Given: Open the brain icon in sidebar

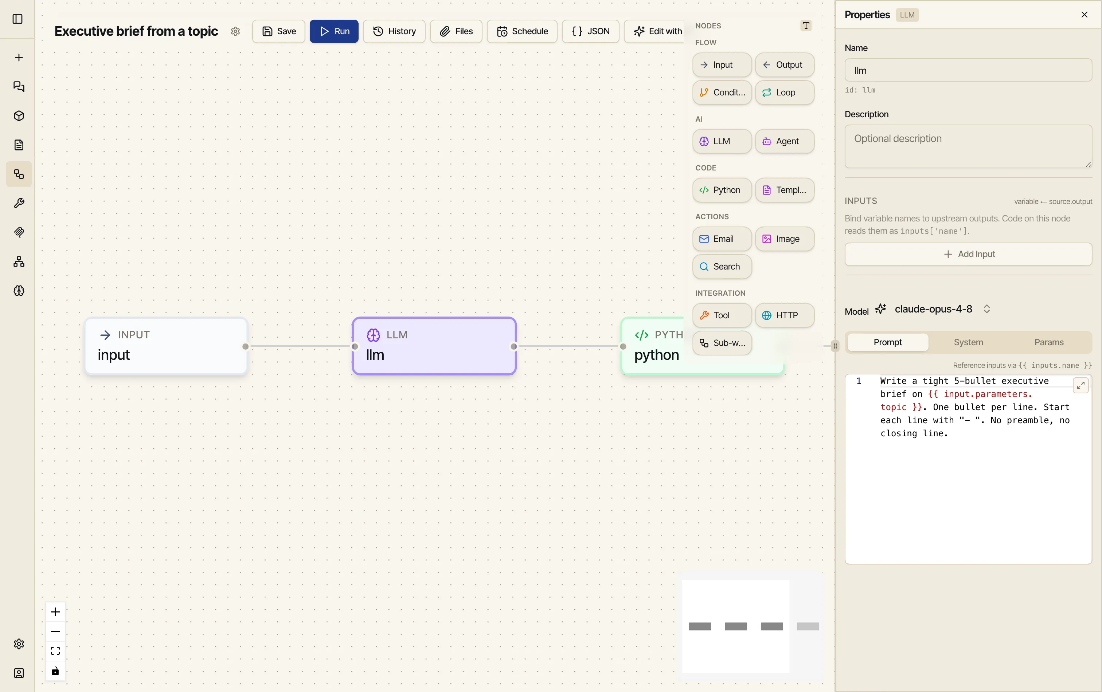Looking at the screenshot, I should pos(19,291).
